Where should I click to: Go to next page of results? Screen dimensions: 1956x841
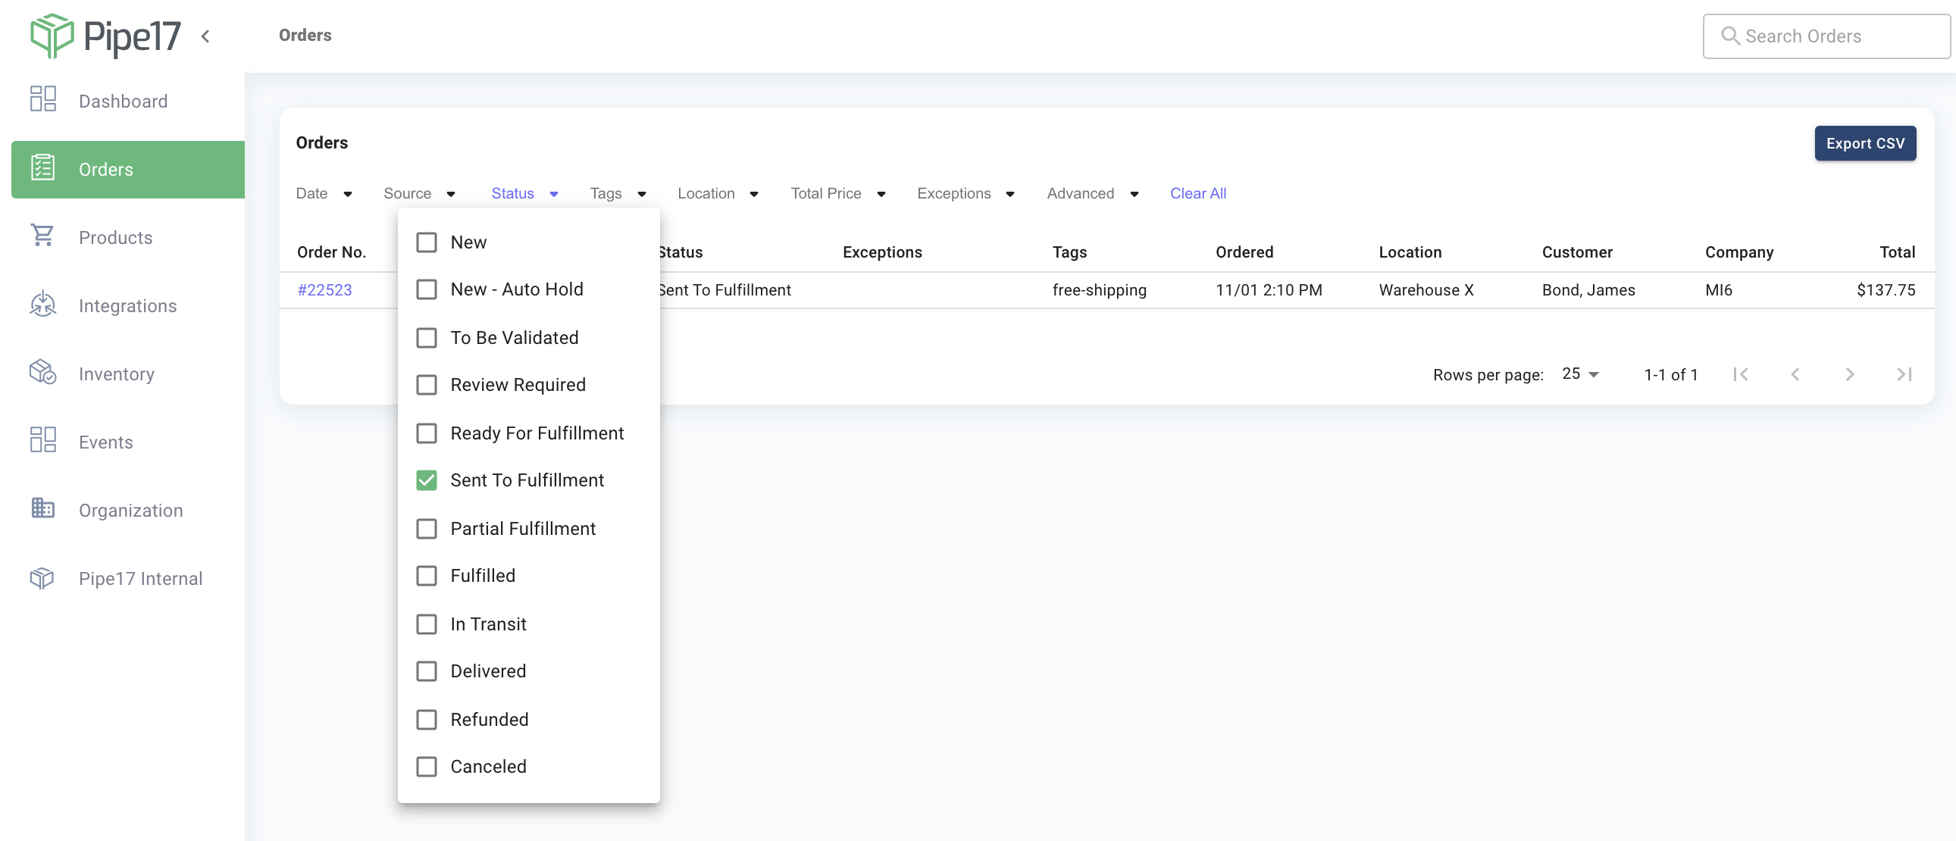1851,374
